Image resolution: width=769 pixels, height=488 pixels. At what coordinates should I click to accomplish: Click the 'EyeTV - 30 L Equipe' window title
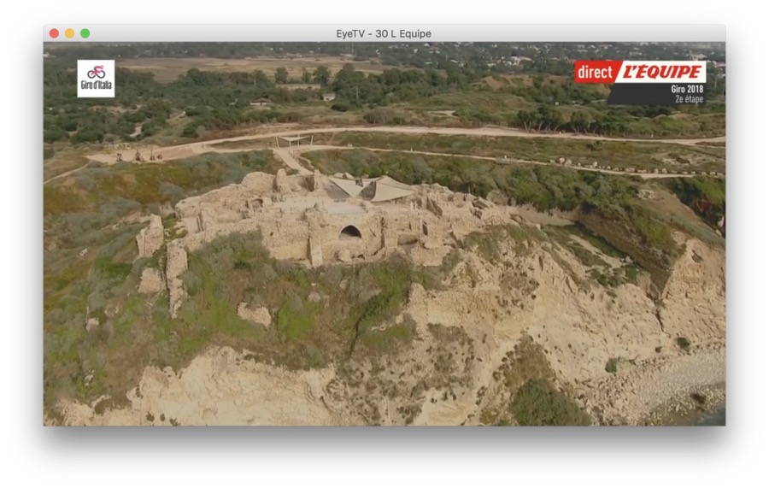(x=384, y=33)
